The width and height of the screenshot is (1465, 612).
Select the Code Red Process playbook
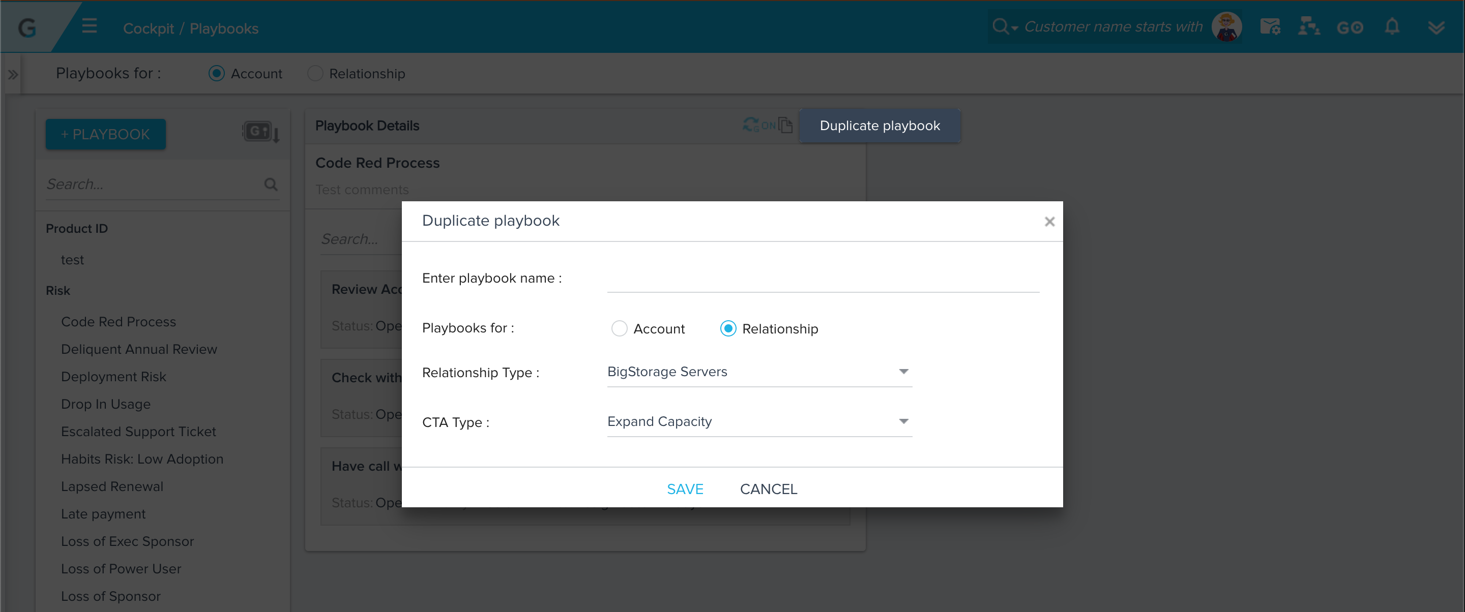tap(119, 322)
